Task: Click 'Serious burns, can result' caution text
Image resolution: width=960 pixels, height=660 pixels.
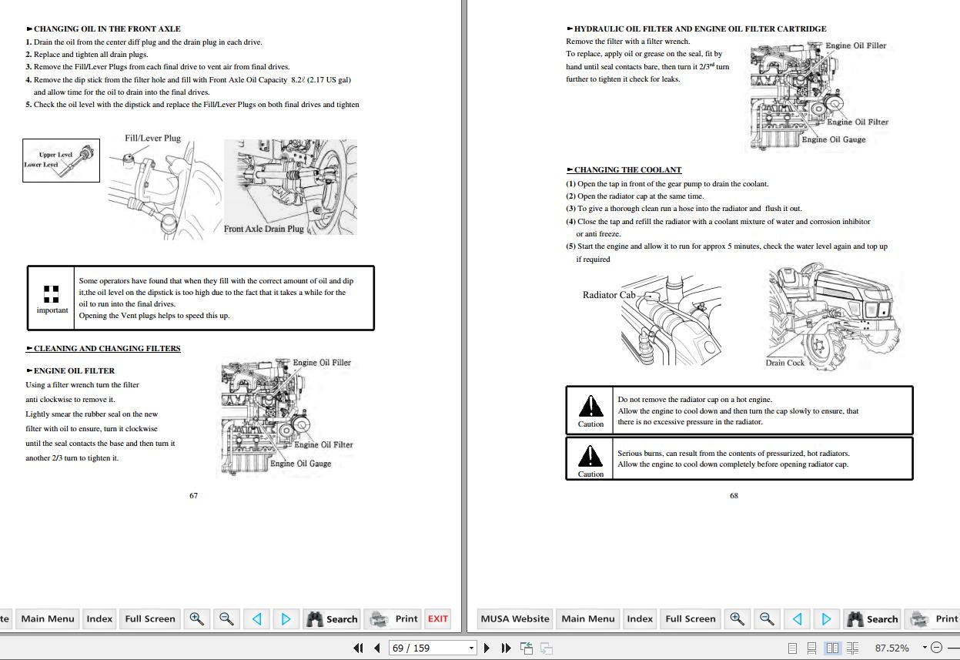Action: coord(734,453)
